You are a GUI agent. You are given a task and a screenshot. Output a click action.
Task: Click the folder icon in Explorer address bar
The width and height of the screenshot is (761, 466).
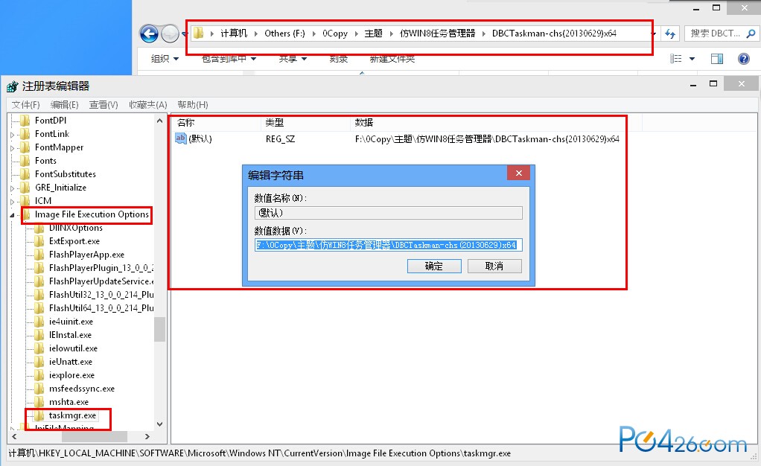point(199,33)
